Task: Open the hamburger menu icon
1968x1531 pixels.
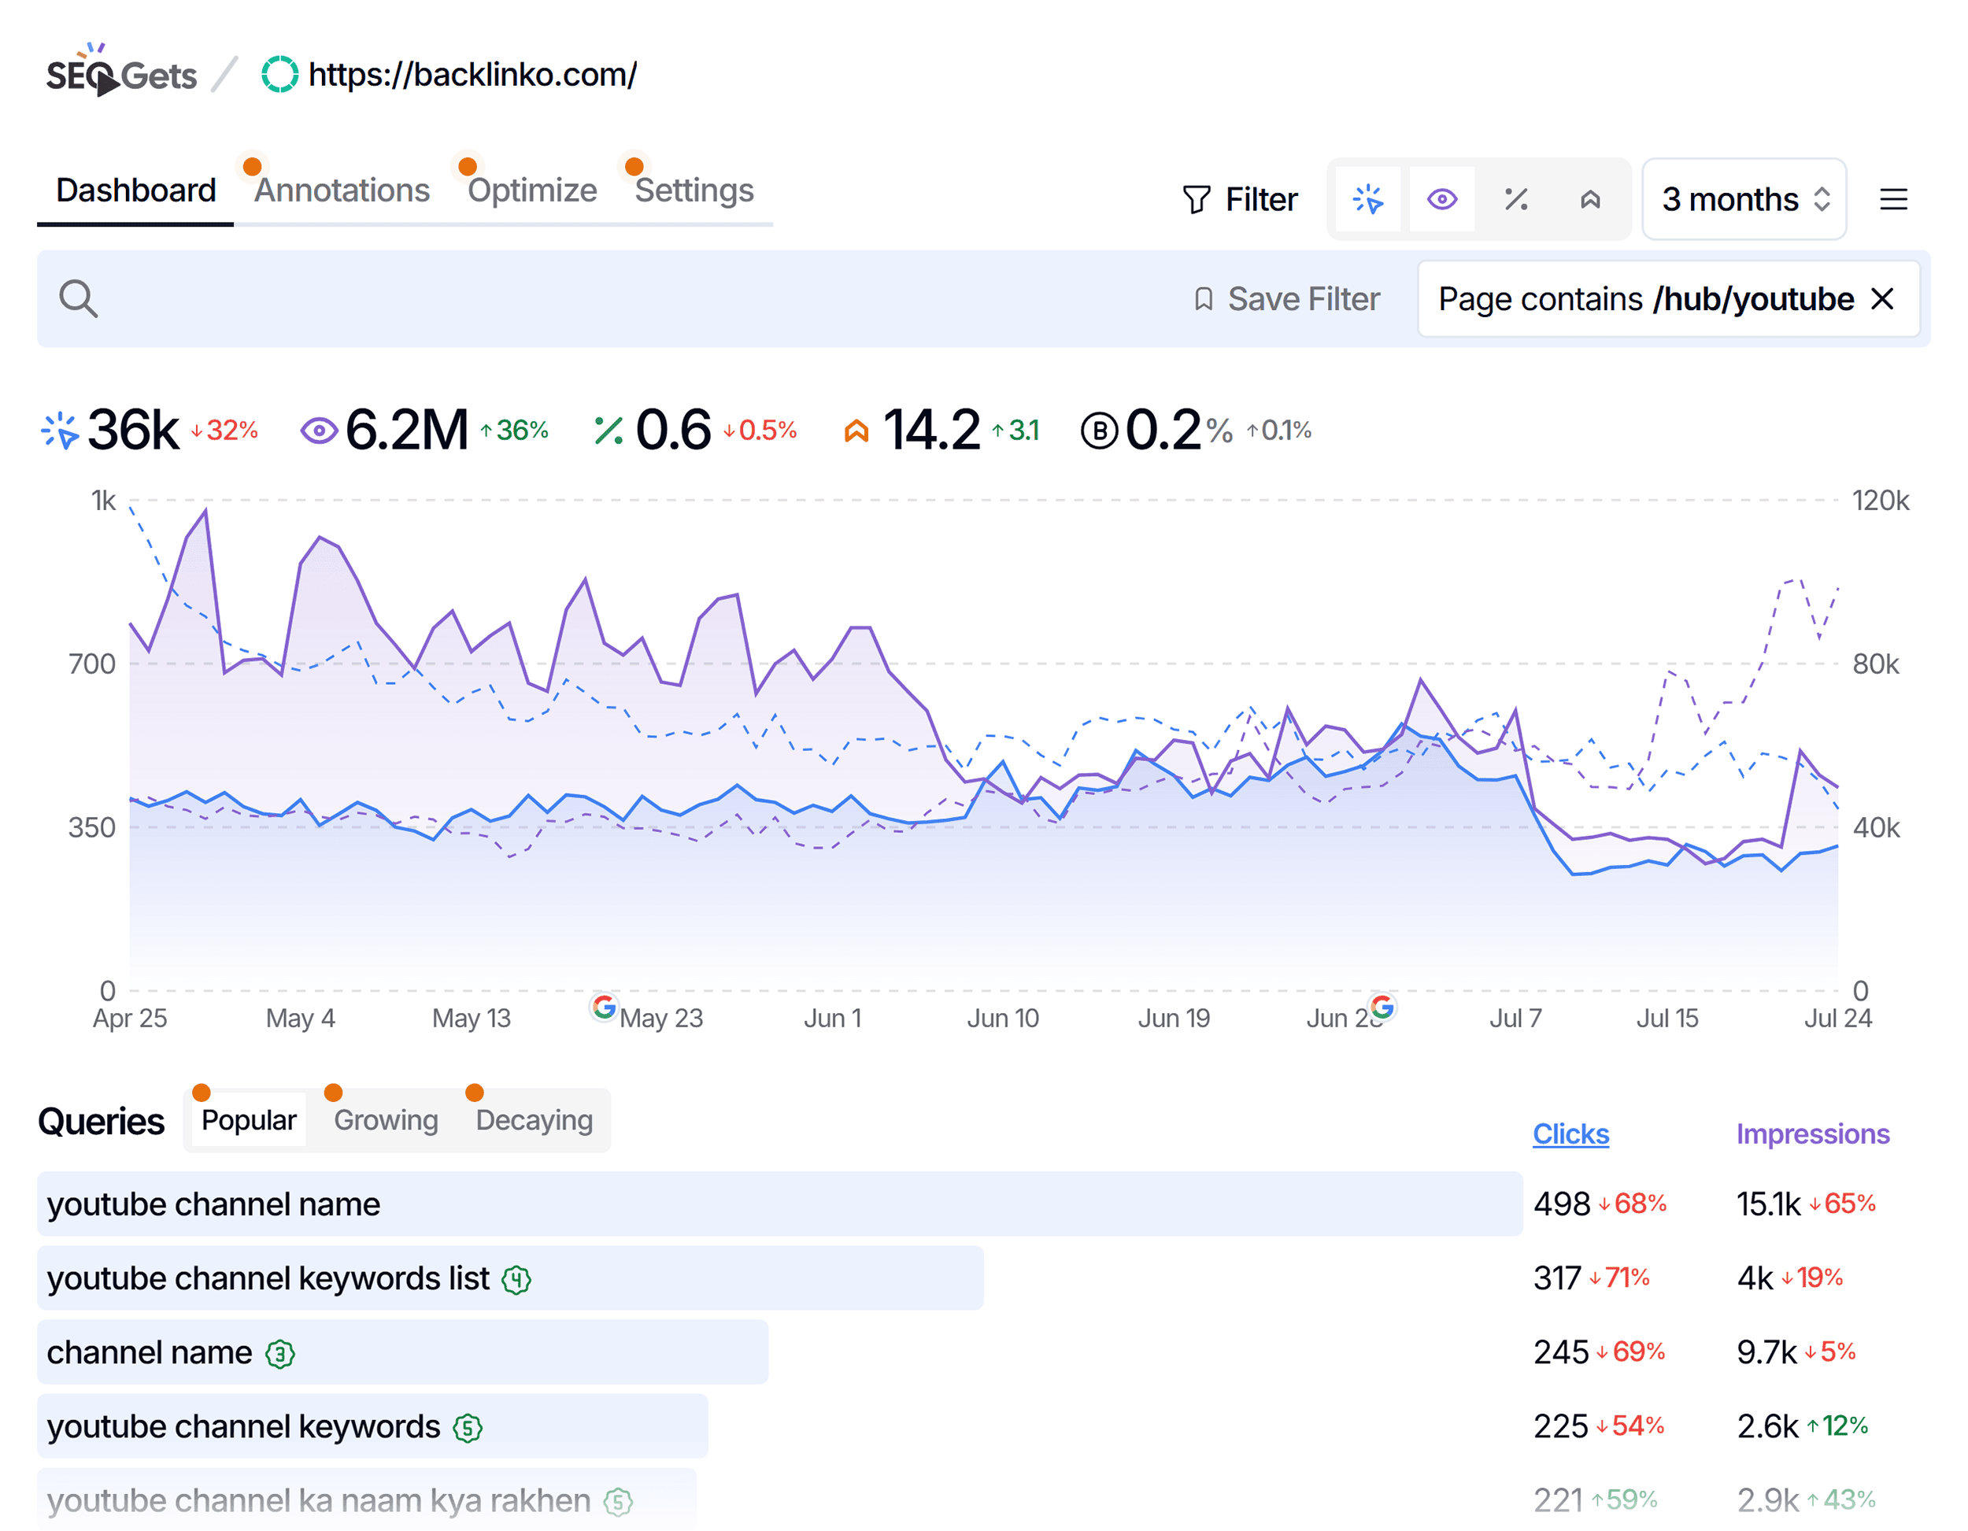Action: [x=1893, y=199]
